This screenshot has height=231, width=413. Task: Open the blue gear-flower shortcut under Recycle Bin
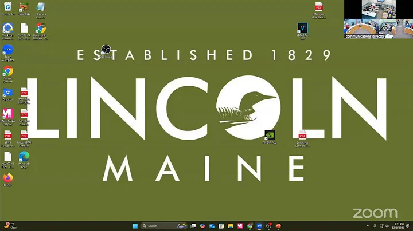(7, 31)
